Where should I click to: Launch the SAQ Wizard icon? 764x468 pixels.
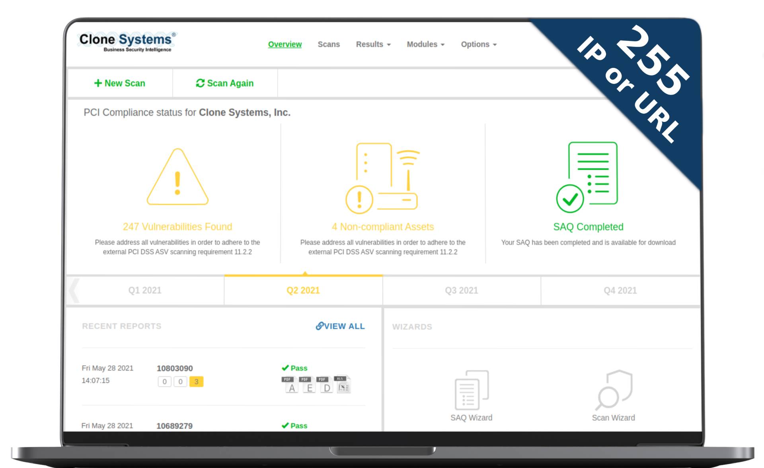click(x=472, y=390)
